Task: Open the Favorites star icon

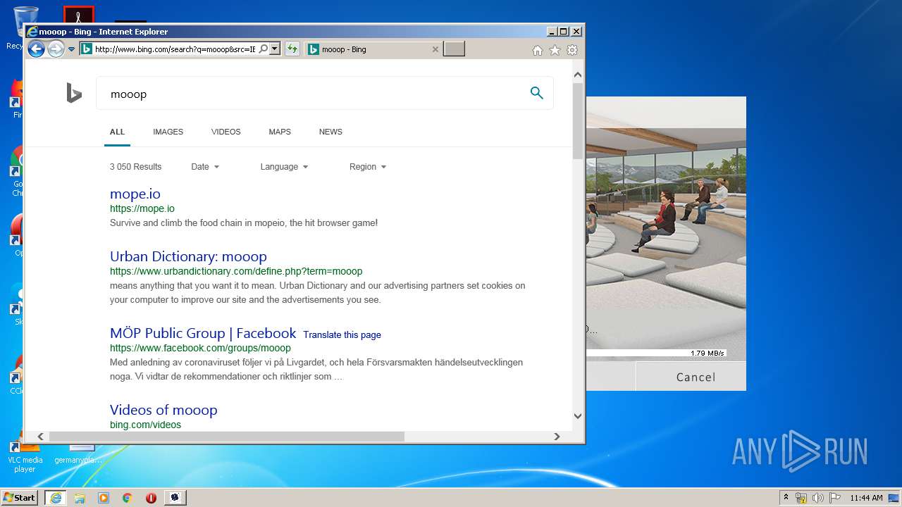Action: pos(555,50)
